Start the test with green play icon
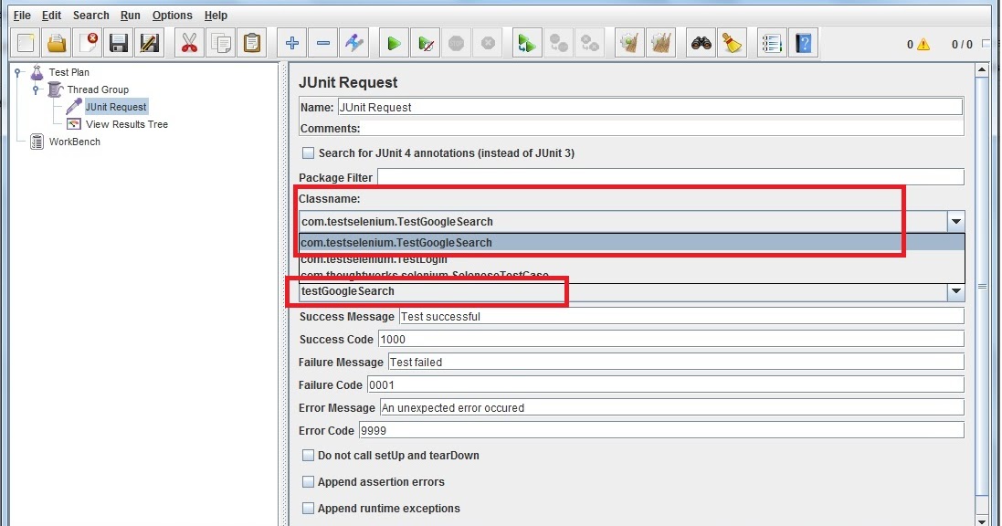Screen dimensions: 1002x526 coord(394,42)
